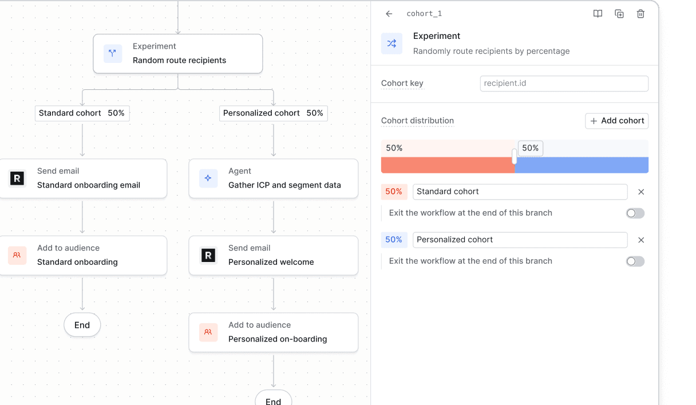
Task: Click the Experiment shuffle icon in panel
Action: (x=391, y=43)
